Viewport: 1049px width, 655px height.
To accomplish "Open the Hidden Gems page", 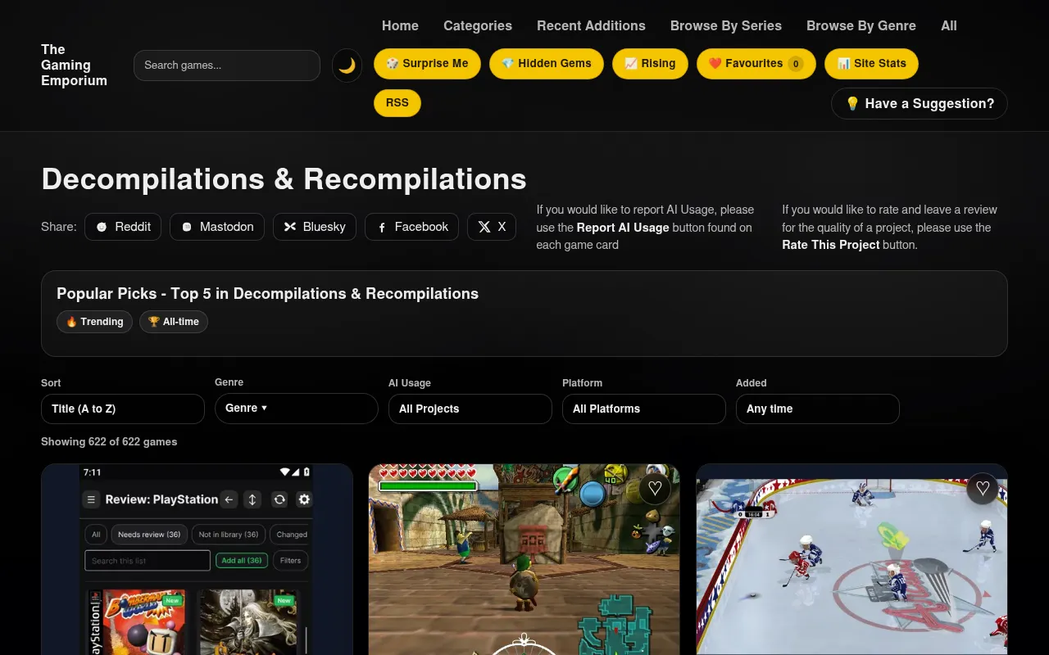I will click(x=547, y=64).
